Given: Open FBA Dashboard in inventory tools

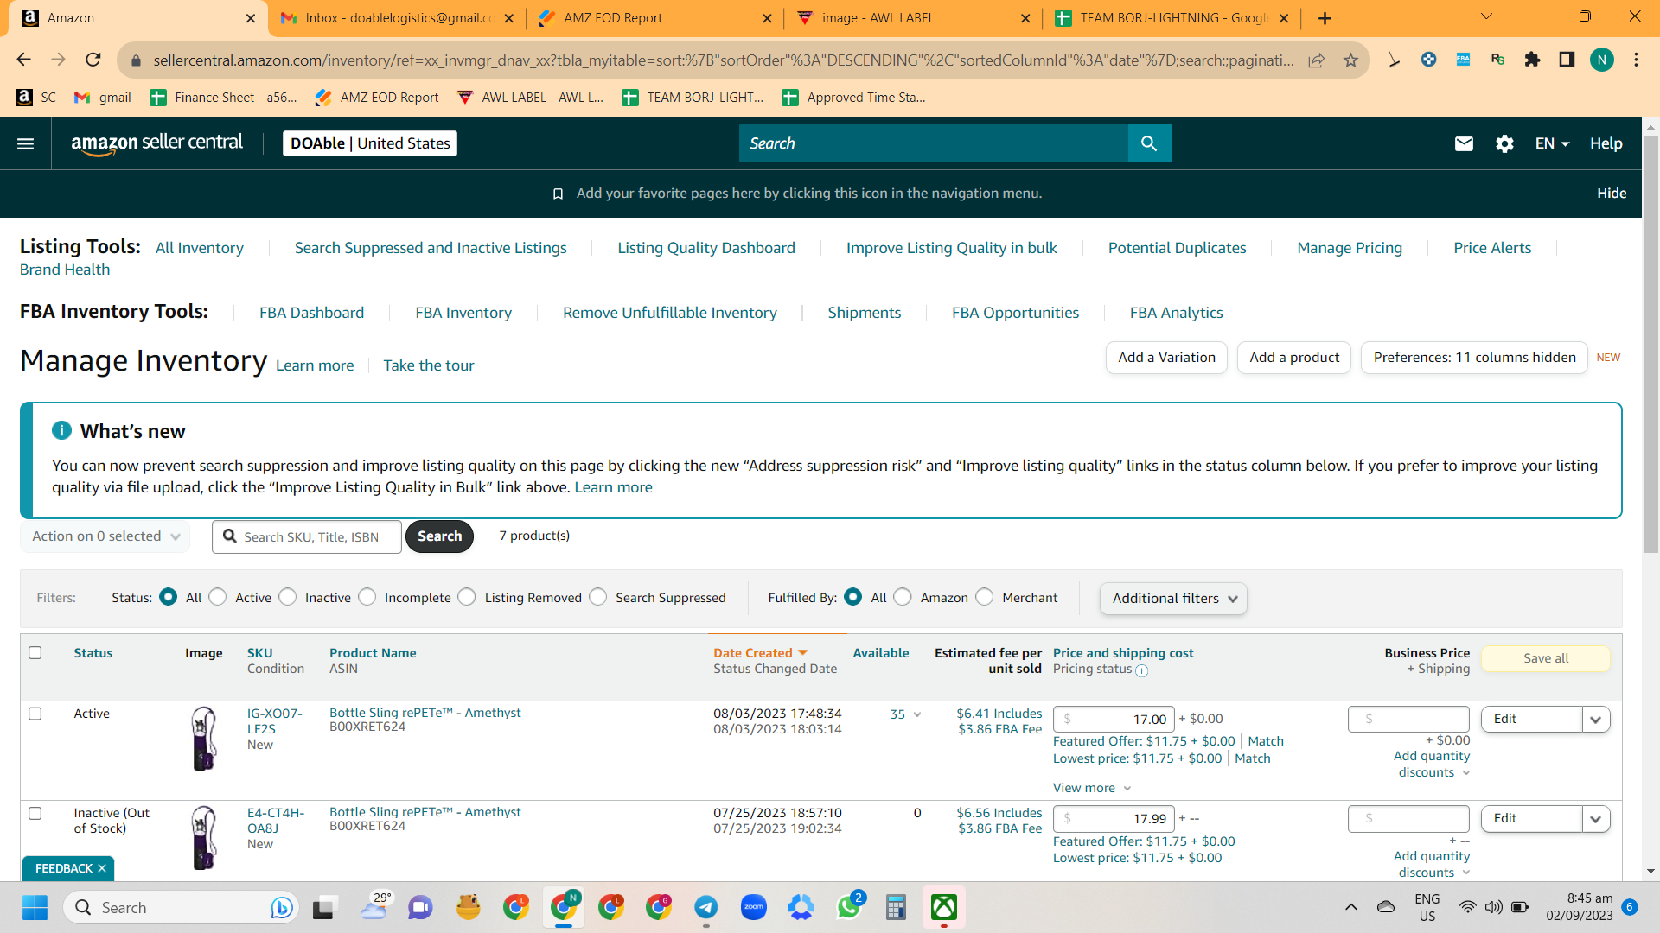Looking at the screenshot, I should point(311,313).
